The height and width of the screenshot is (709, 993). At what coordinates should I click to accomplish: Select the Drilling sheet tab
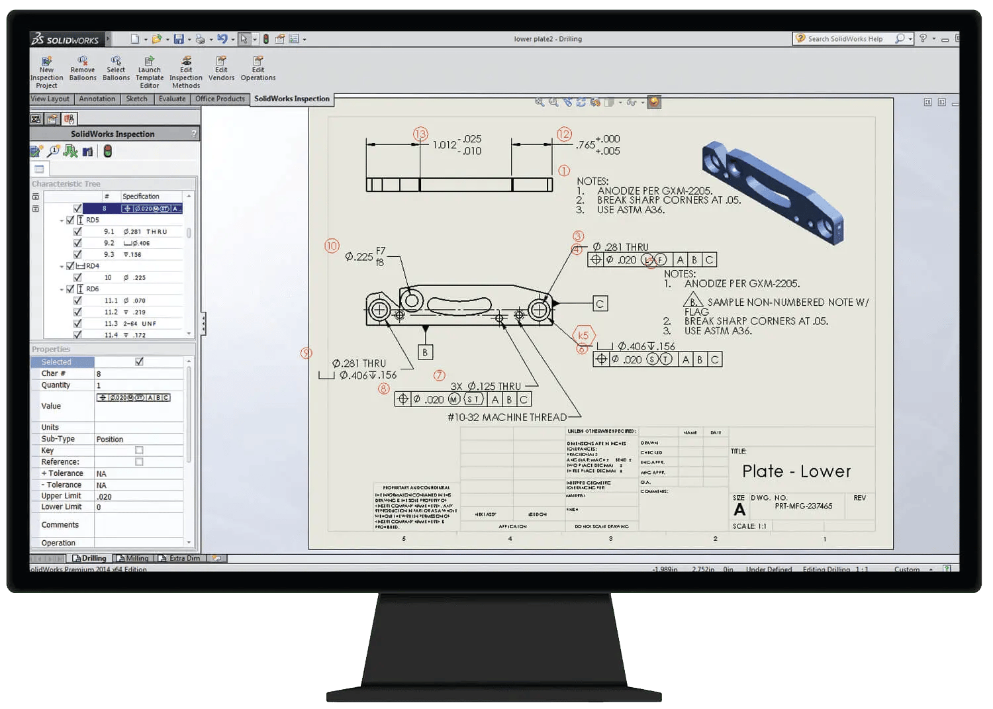89,558
